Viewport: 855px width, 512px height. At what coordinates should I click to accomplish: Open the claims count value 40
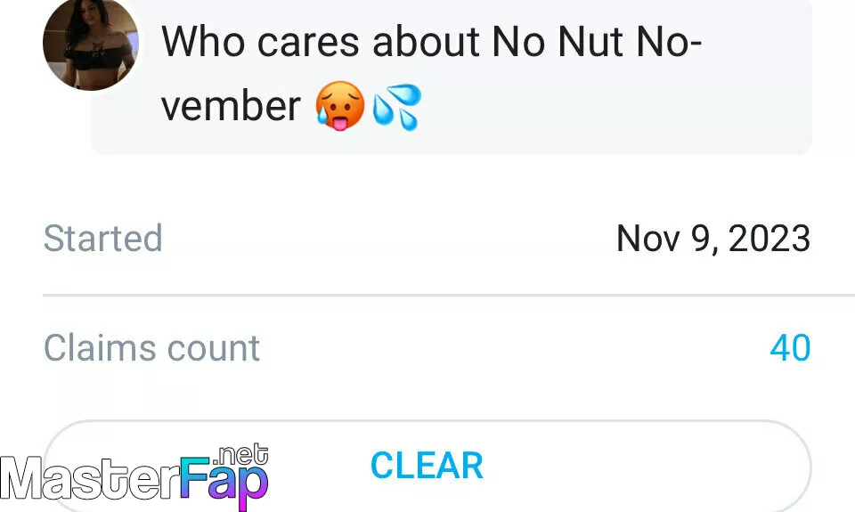tap(790, 348)
